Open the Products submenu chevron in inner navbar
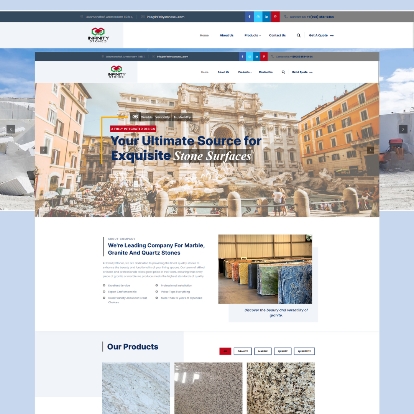Screen dimensions: 414x414 pyautogui.click(x=251, y=72)
